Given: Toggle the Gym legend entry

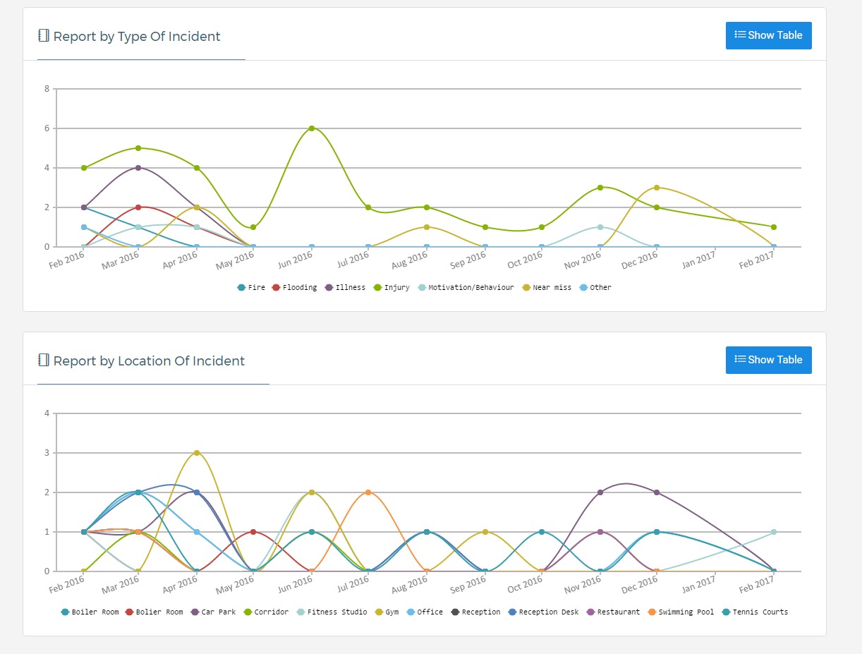Looking at the screenshot, I should click(x=386, y=612).
